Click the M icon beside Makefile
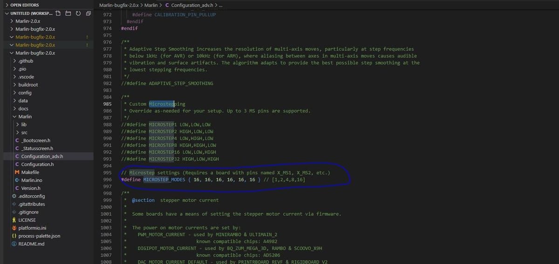Viewport: 559px width, 264px height. pyautogui.click(x=17, y=172)
